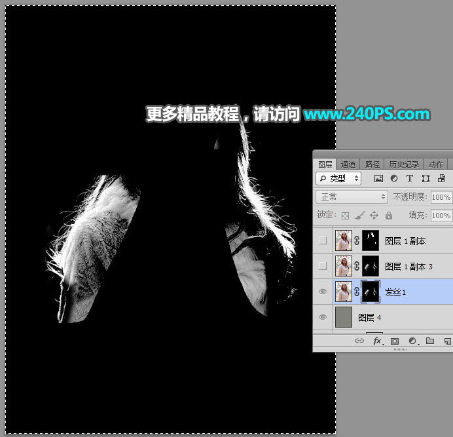Click the lock all padlock icon
This screenshot has width=453, height=437.
[x=389, y=215]
